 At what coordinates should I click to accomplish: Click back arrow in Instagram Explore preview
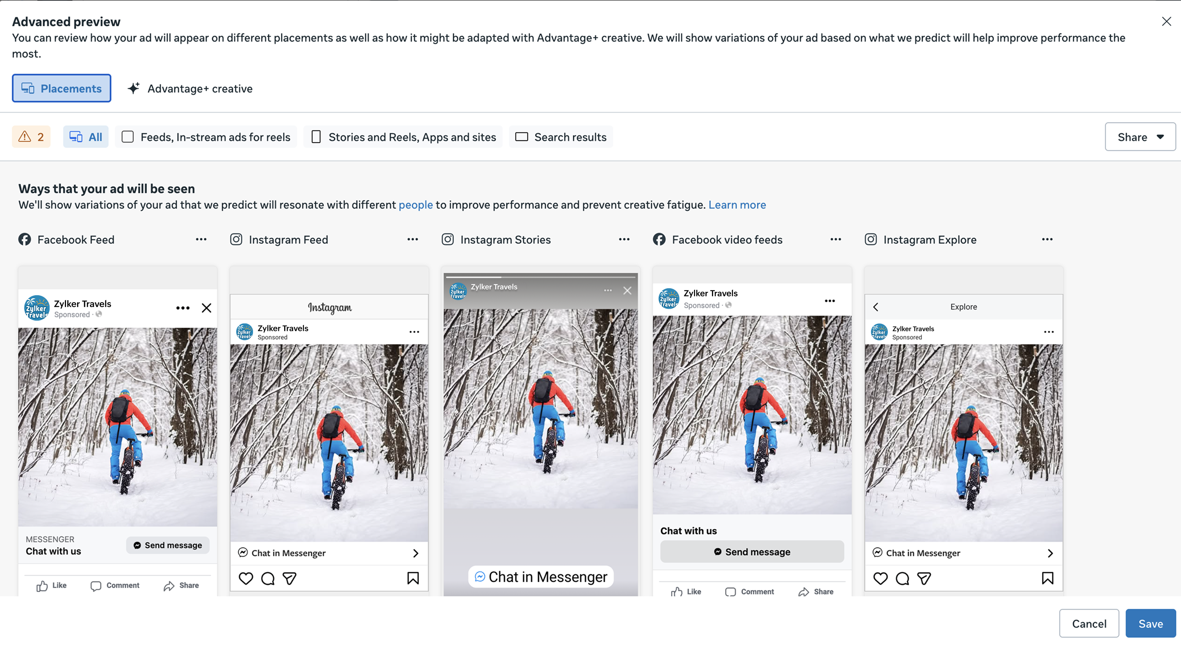875,307
